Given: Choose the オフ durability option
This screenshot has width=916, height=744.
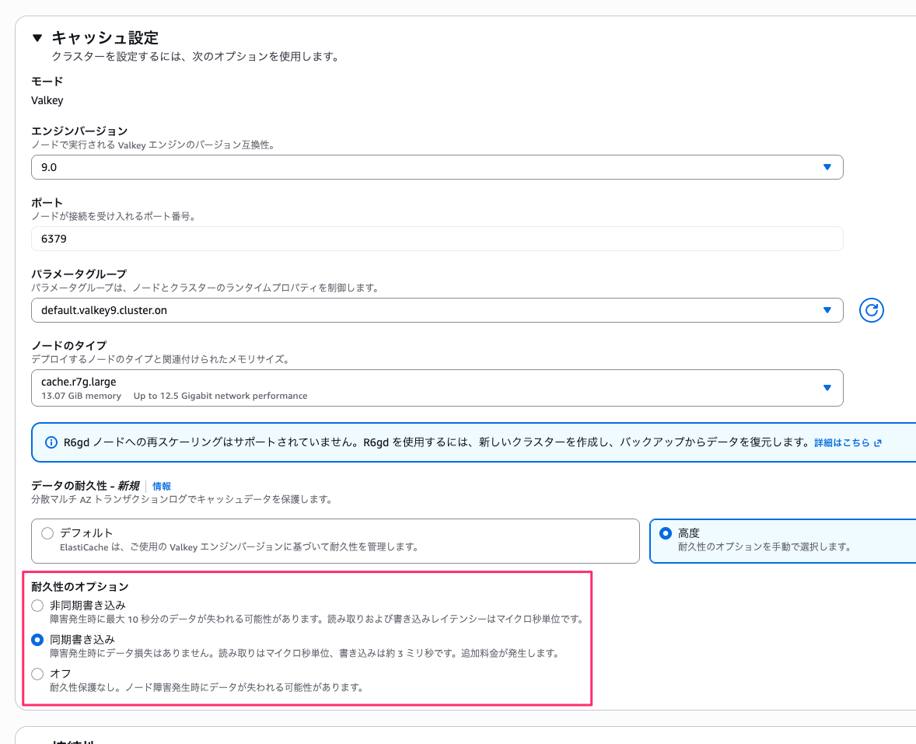Looking at the screenshot, I should [37, 674].
